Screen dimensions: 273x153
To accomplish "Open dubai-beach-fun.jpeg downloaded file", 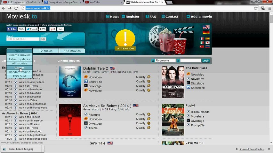I will (21, 149).
